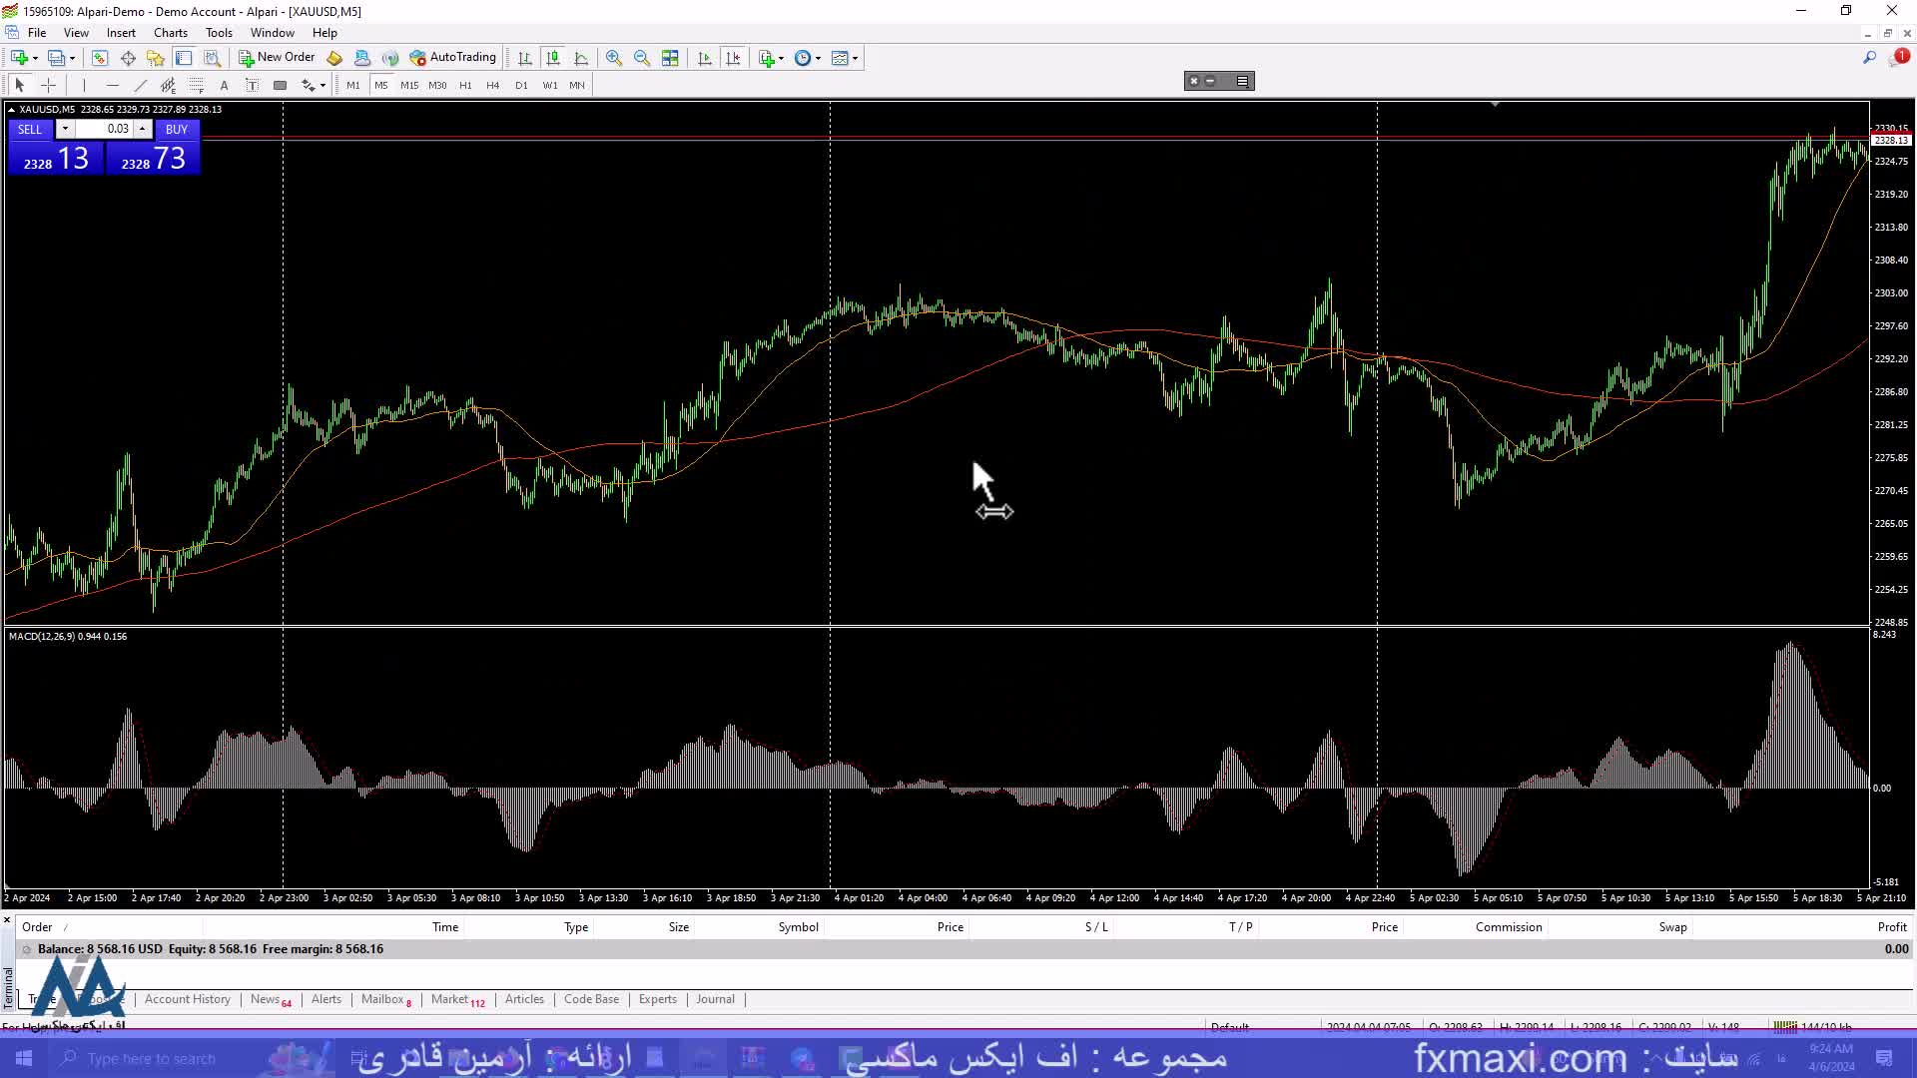This screenshot has height=1078, width=1917.
Task: Open the Charts menu
Action: pyautogui.click(x=171, y=33)
